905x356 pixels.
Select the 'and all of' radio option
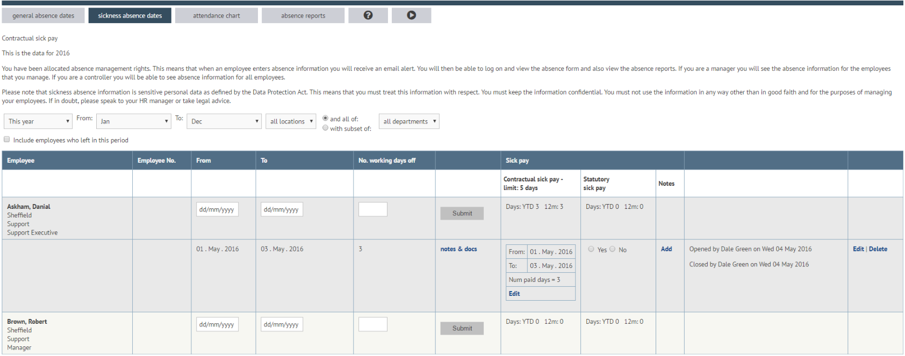(325, 118)
